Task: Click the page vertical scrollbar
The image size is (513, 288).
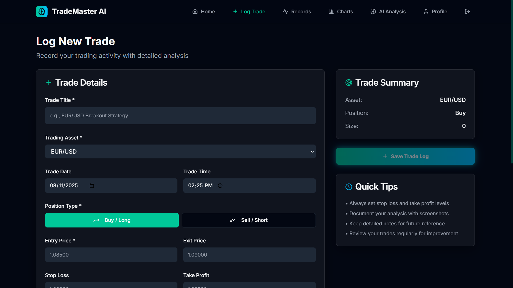Action: click(511, 80)
